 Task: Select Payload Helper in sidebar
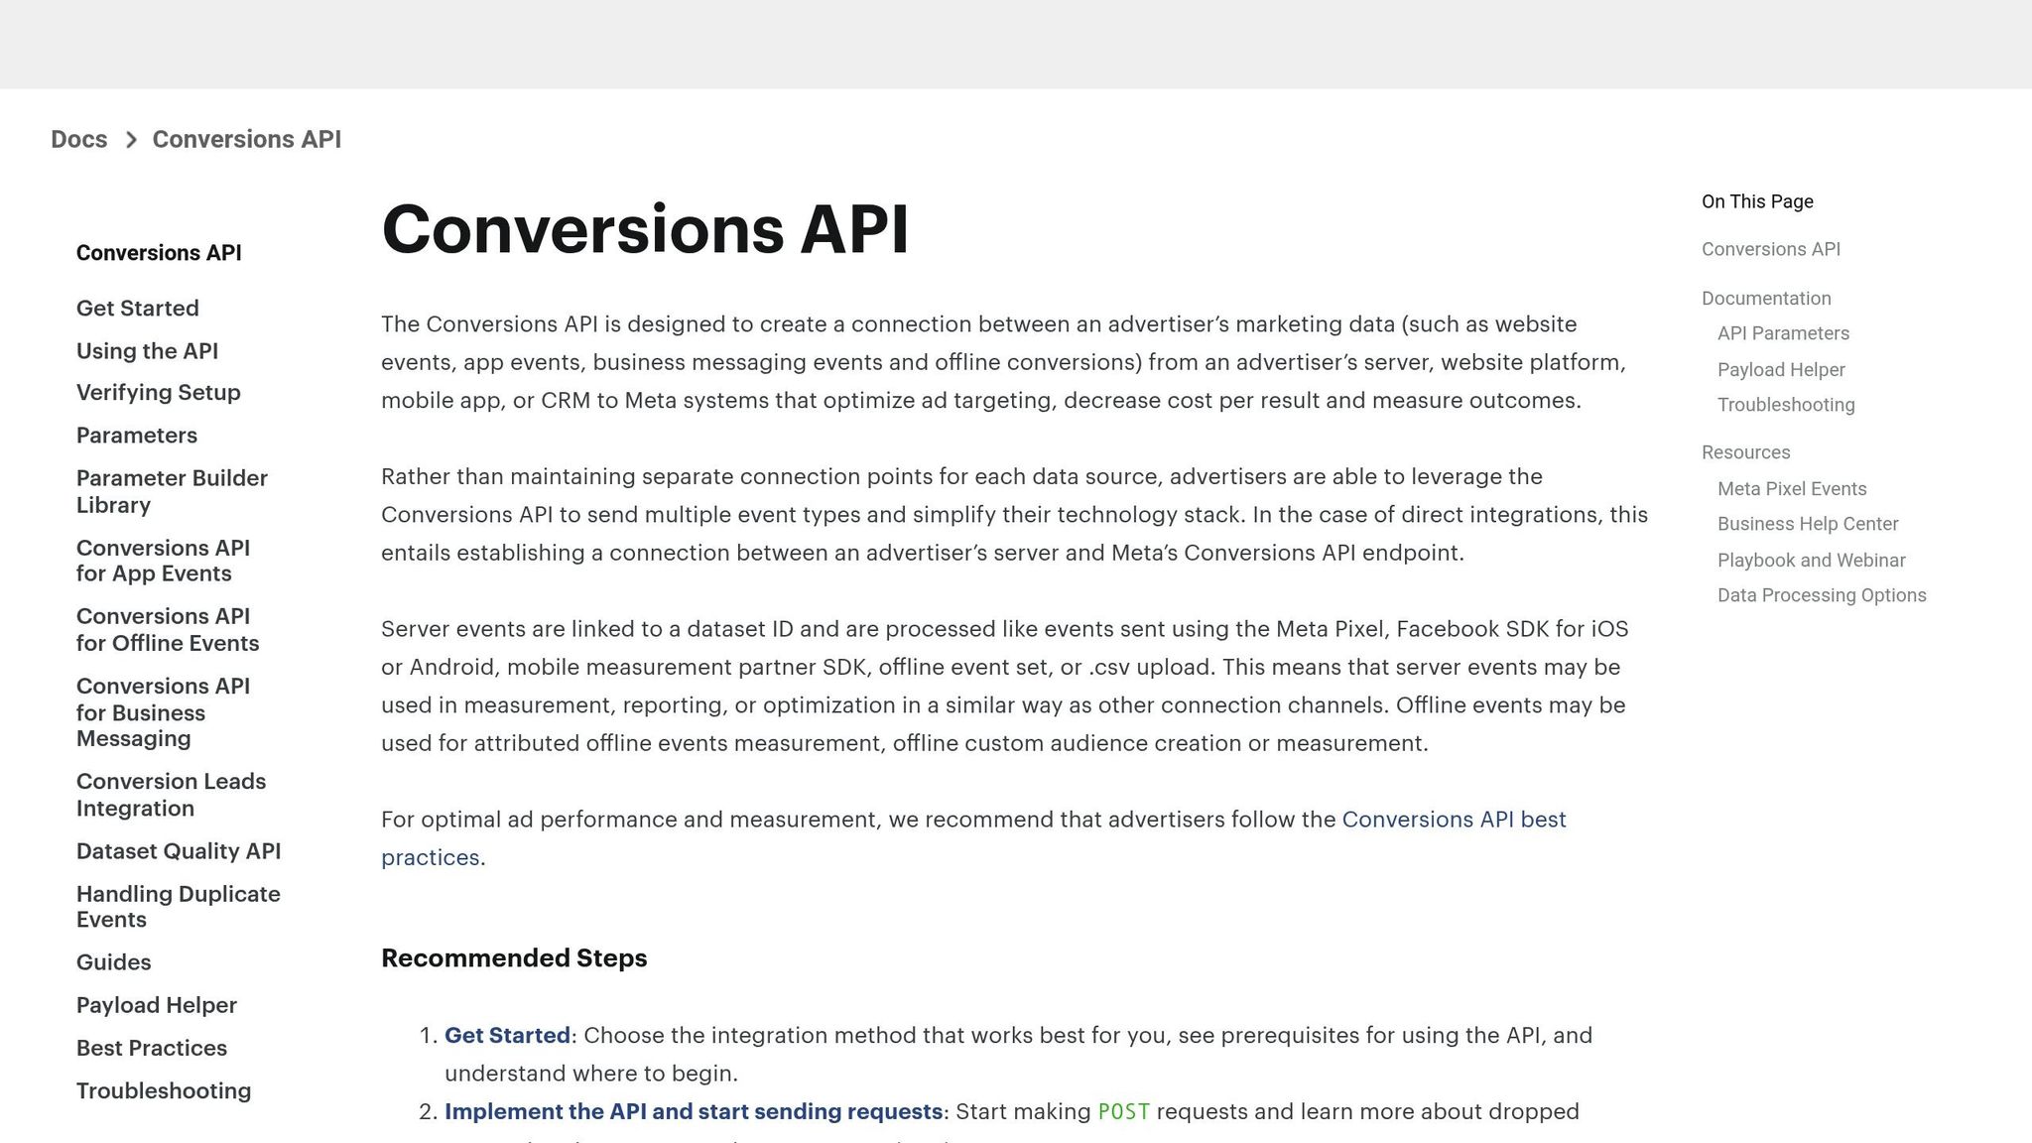point(156,1004)
